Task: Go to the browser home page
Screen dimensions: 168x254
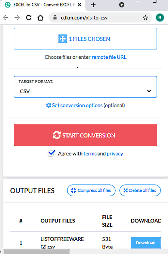Action: [40, 18]
